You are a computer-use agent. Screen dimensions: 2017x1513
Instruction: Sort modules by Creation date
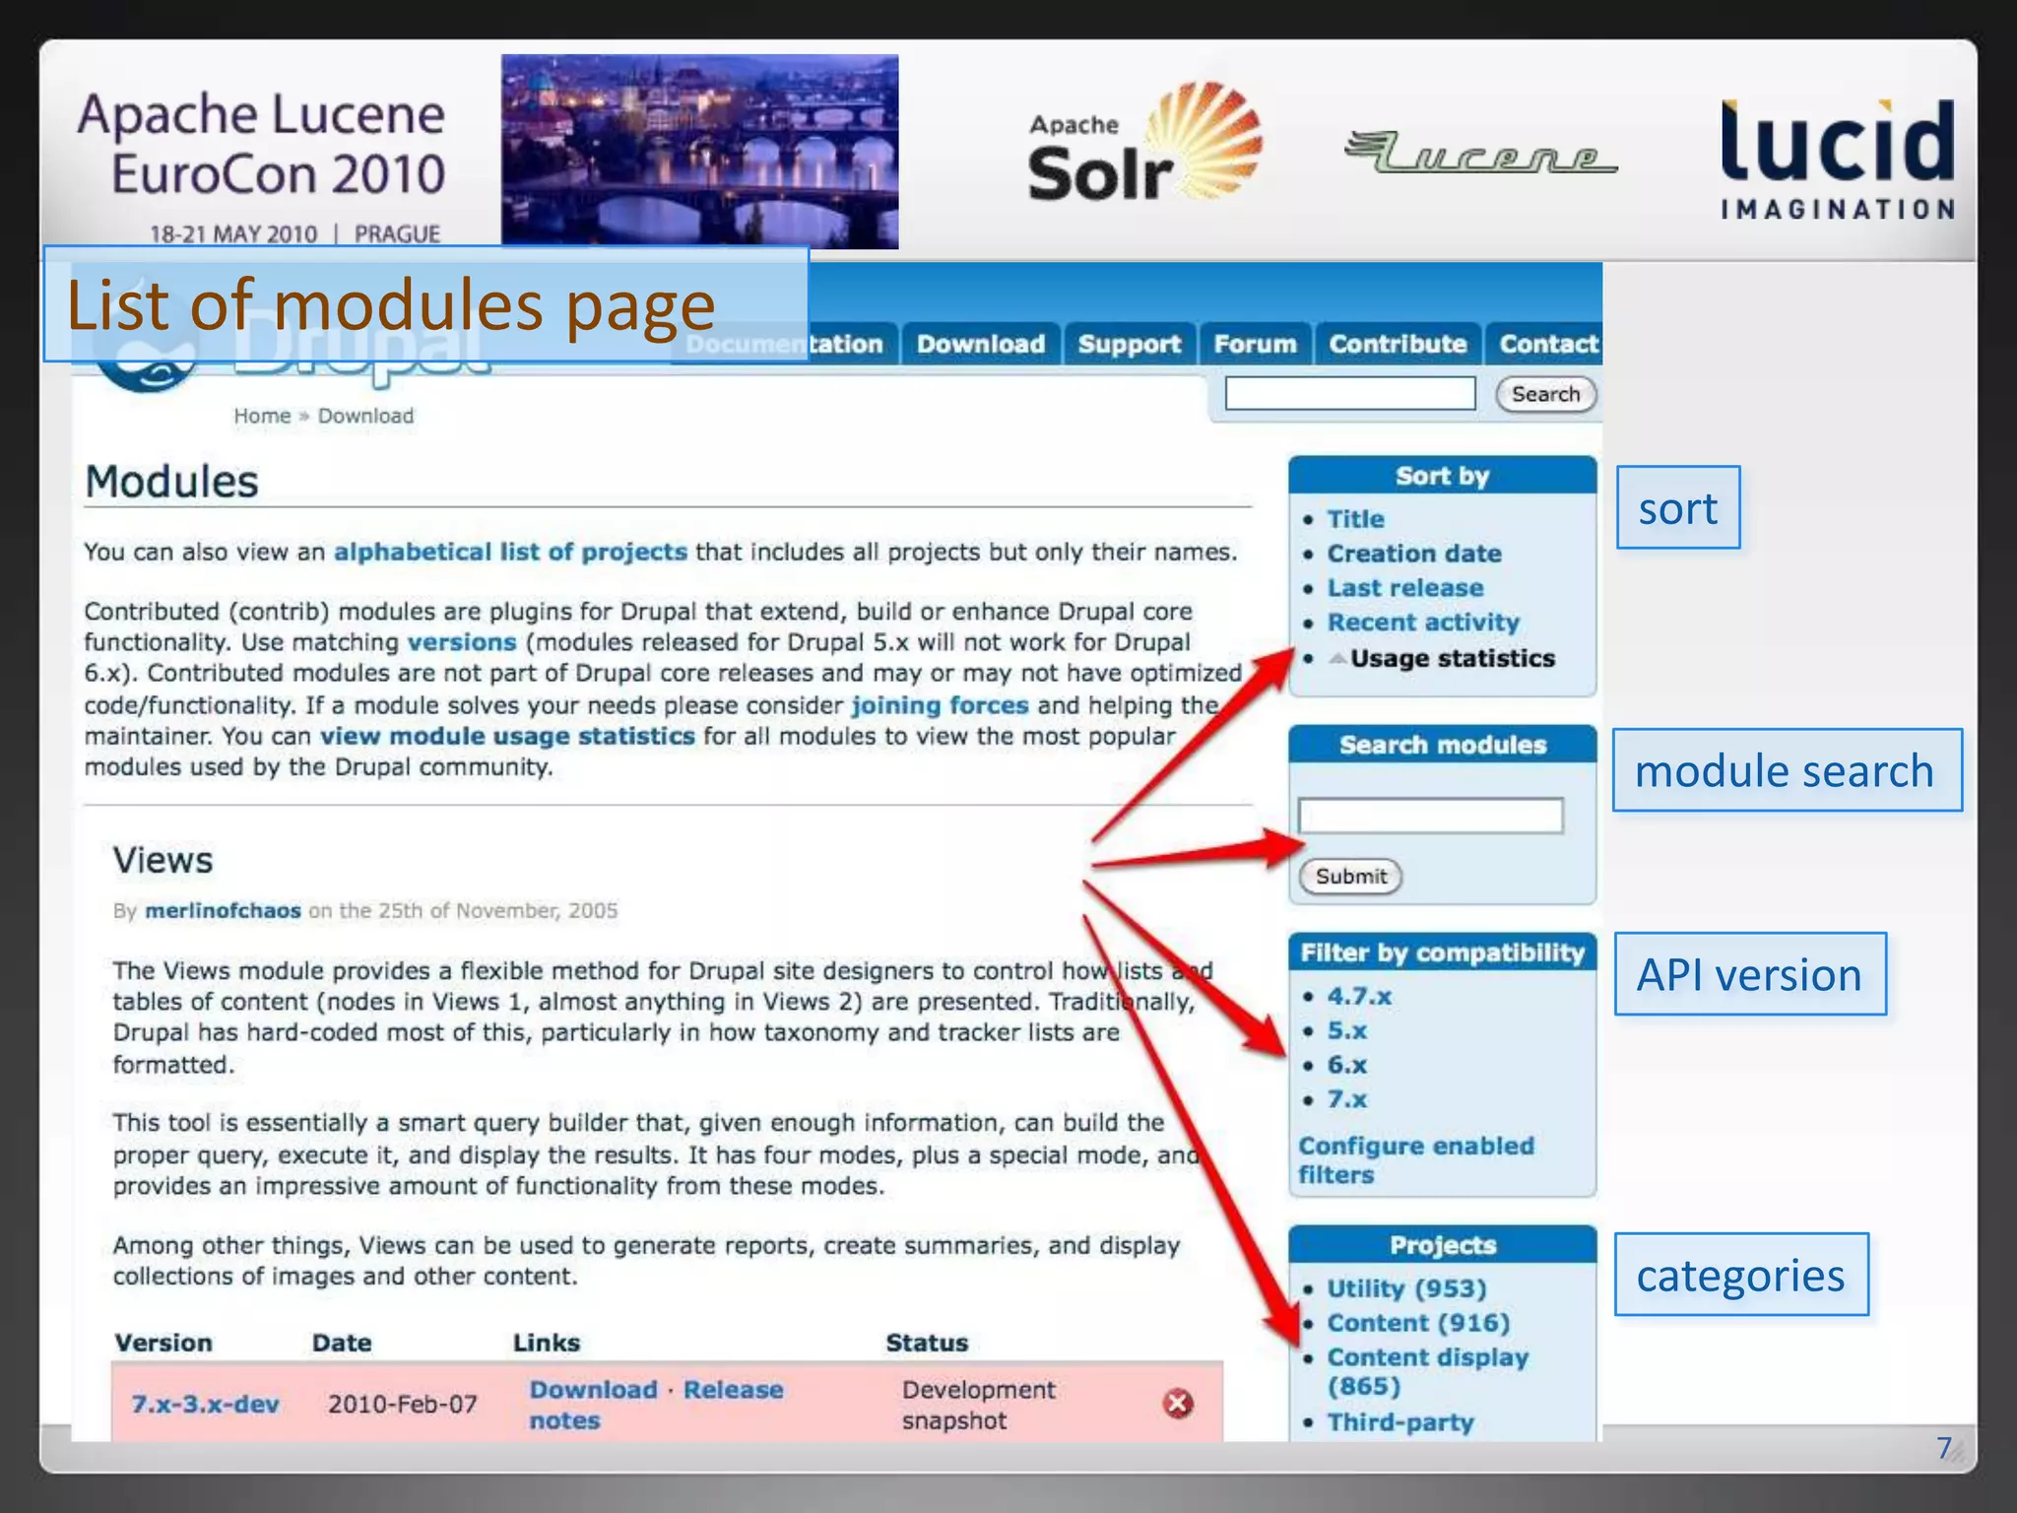pos(1414,554)
